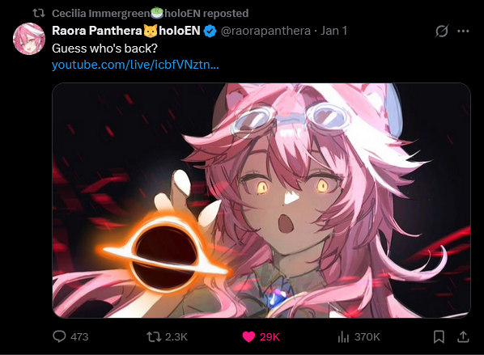Open the share upload arrow icon
Image resolution: width=484 pixels, height=355 pixels.
[463, 336]
